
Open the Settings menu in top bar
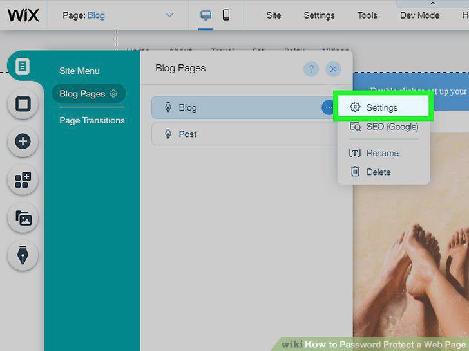pos(319,15)
